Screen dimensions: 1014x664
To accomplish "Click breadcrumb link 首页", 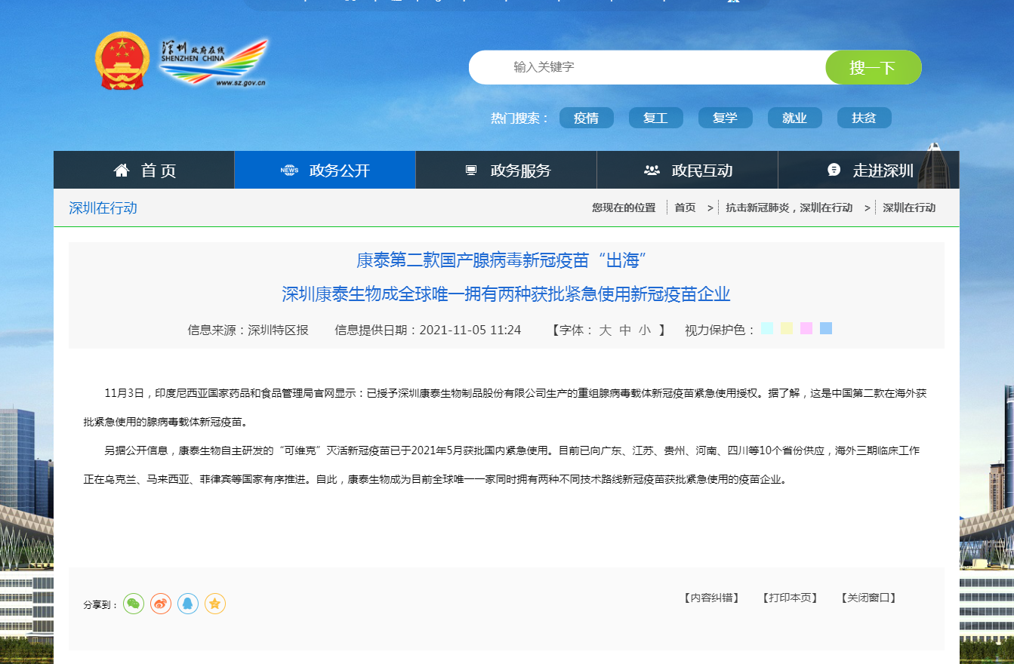I will tap(686, 207).
